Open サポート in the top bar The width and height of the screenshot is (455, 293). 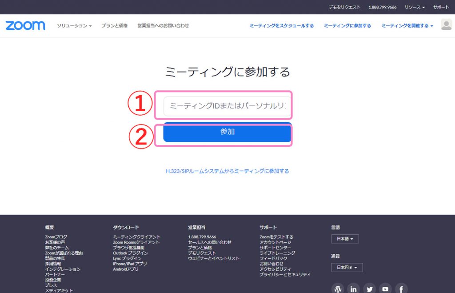click(x=441, y=7)
